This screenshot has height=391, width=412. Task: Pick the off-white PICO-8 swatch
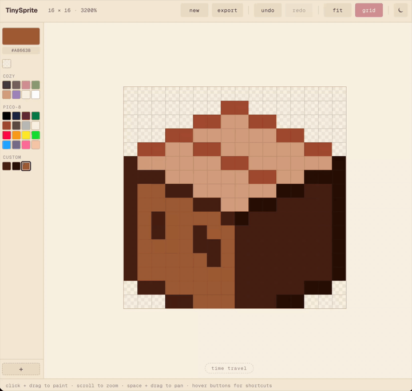(35, 126)
